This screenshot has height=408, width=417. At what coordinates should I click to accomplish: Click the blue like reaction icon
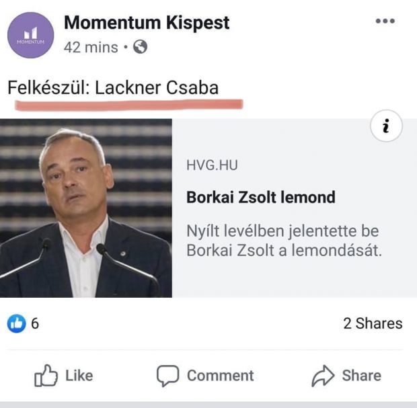[x=17, y=323]
